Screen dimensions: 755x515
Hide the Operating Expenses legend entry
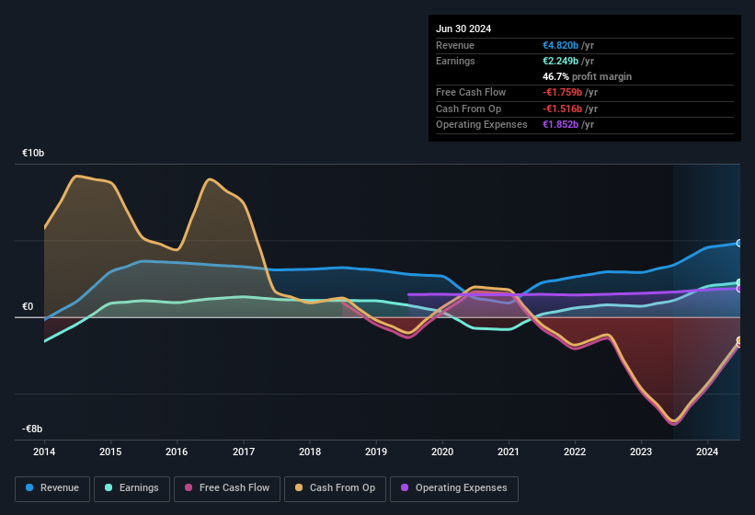454,488
